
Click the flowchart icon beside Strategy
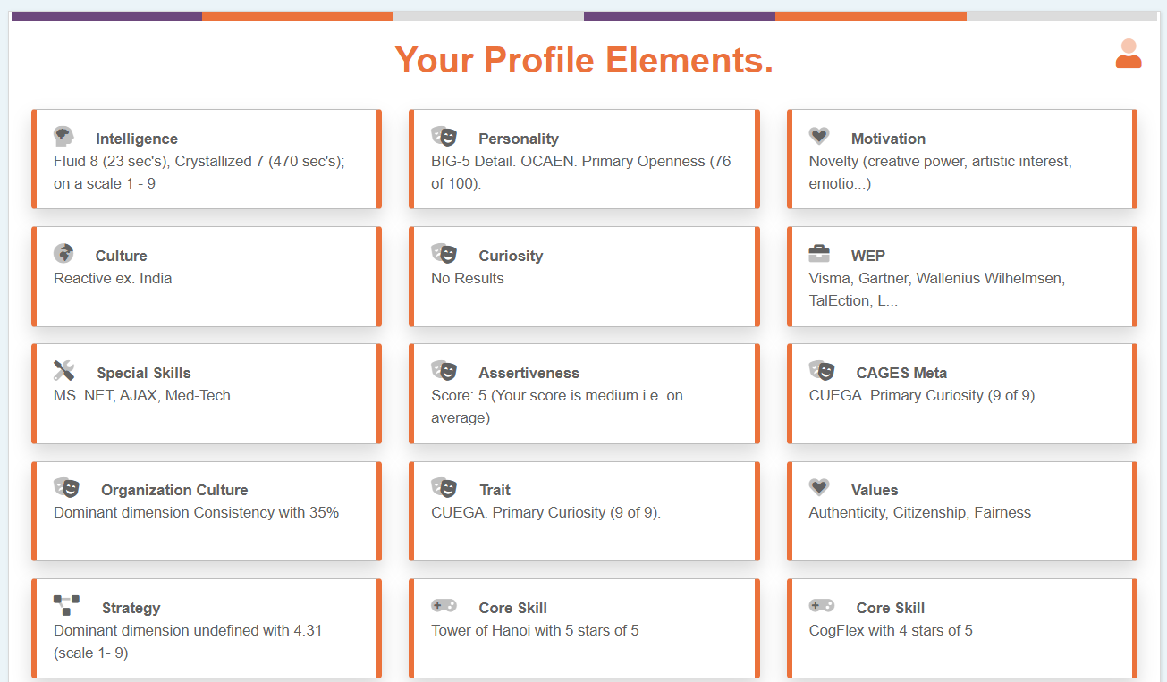(66, 605)
